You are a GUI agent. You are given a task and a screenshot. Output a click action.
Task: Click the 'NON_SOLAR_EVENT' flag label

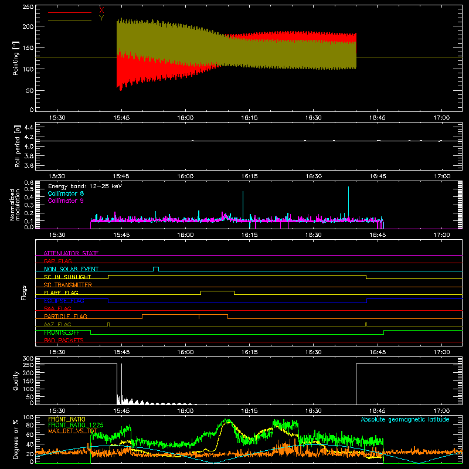(x=71, y=269)
